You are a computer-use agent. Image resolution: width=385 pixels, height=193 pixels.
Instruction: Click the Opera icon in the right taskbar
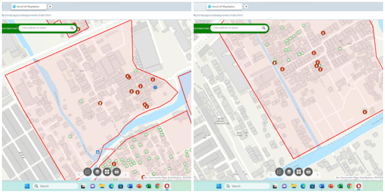click(358, 186)
